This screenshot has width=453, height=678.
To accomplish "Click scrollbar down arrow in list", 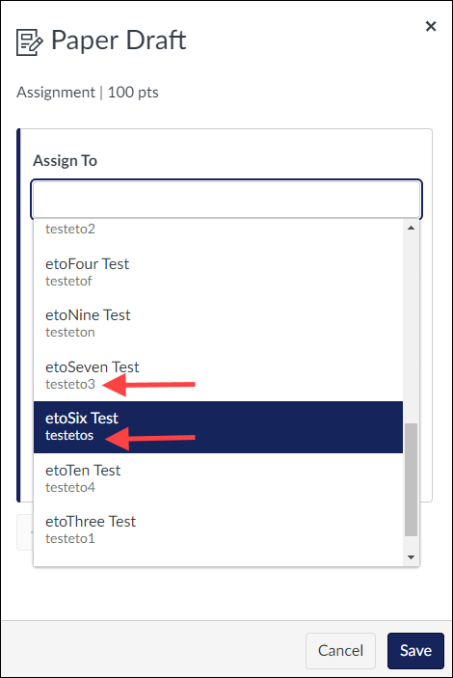I will [x=411, y=556].
